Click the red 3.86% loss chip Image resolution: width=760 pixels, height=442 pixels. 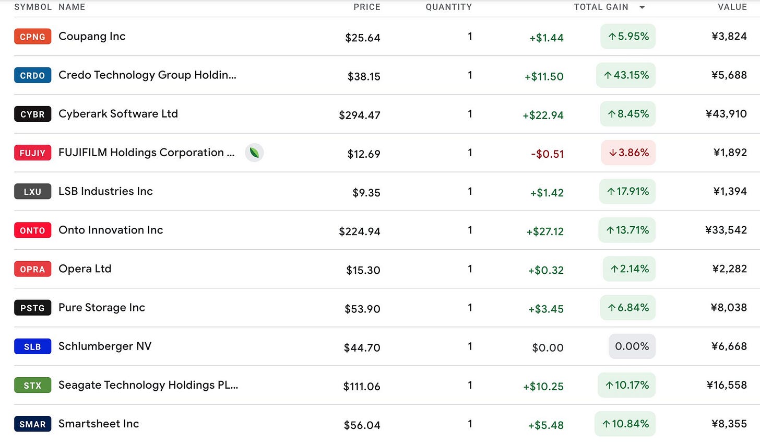coord(628,153)
